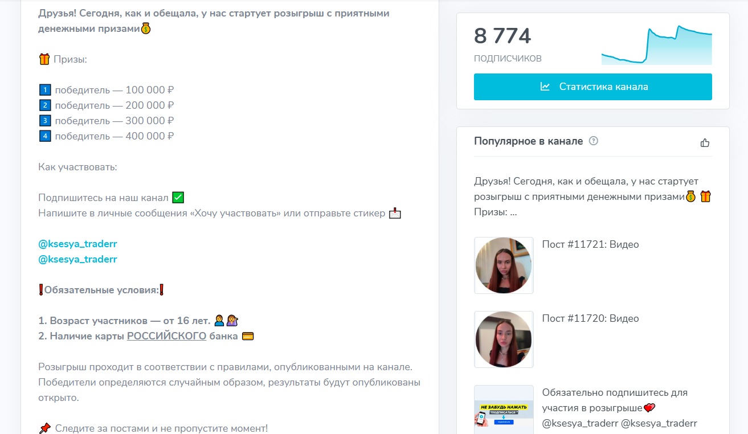Click the credit card emoji after 'банка'
Viewport: 748px width, 434px height.
pos(247,336)
